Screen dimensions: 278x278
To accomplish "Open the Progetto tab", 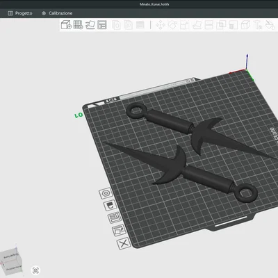I will click(20, 13).
